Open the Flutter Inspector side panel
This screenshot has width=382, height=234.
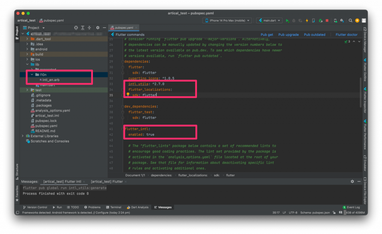tap(365, 100)
